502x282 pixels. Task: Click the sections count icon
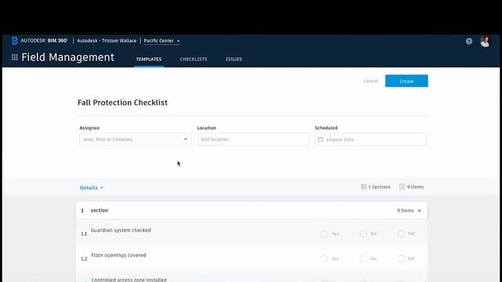pyautogui.click(x=364, y=186)
